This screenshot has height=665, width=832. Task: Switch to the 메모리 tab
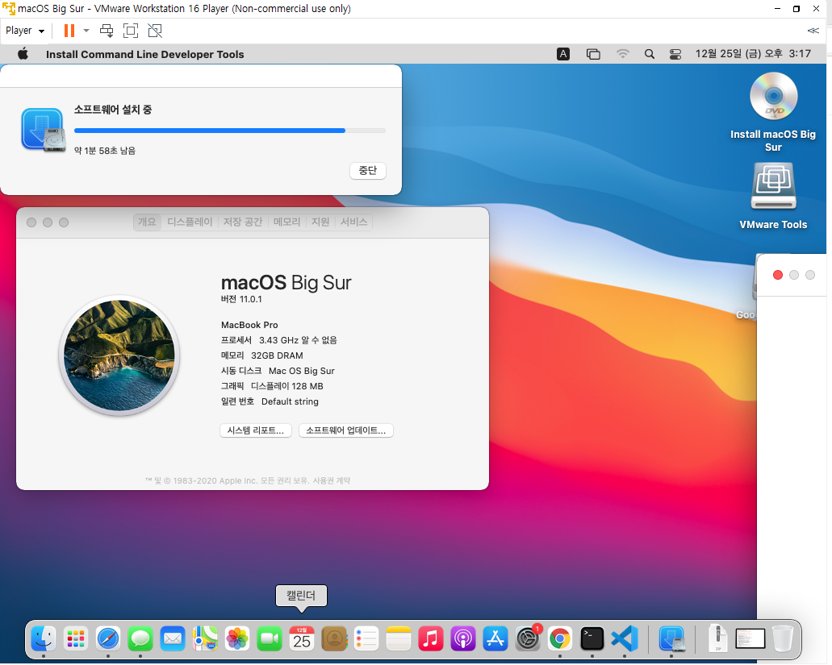point(286,222)
